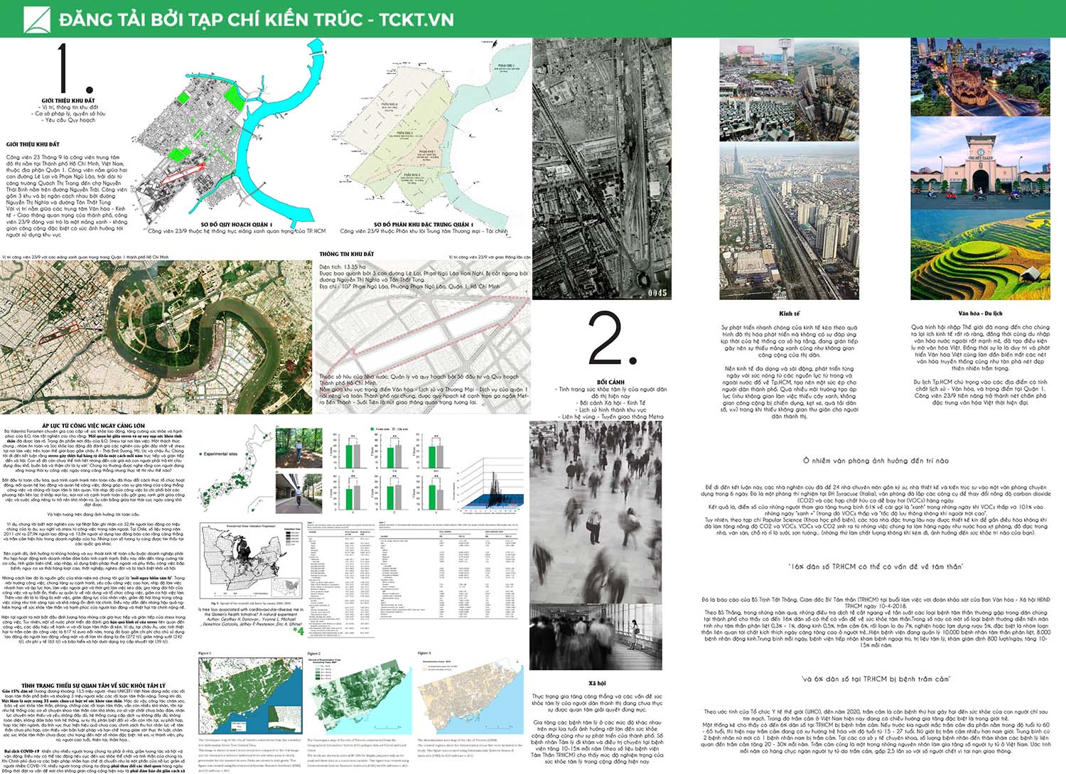The image size is (1066, 774).
Task: Click the "BỐI CẢNH" section title
Action: pyautogui.click(x=610, y=382)
